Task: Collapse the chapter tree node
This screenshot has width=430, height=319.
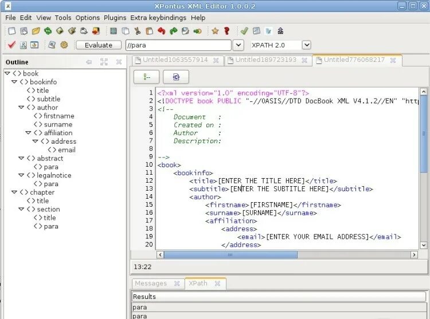Action: point(14,192)
